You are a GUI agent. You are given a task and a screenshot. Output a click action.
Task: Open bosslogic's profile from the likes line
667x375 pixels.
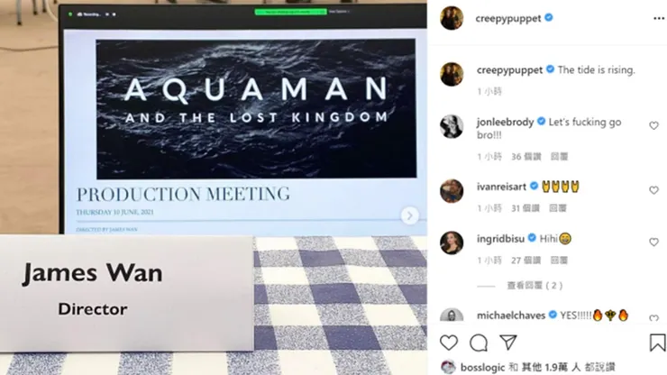click(482, 367)
